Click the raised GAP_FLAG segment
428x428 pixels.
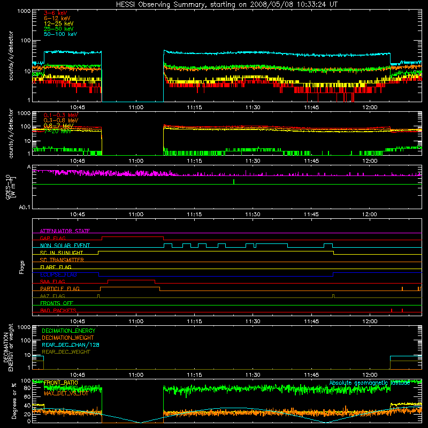point(133,237)
